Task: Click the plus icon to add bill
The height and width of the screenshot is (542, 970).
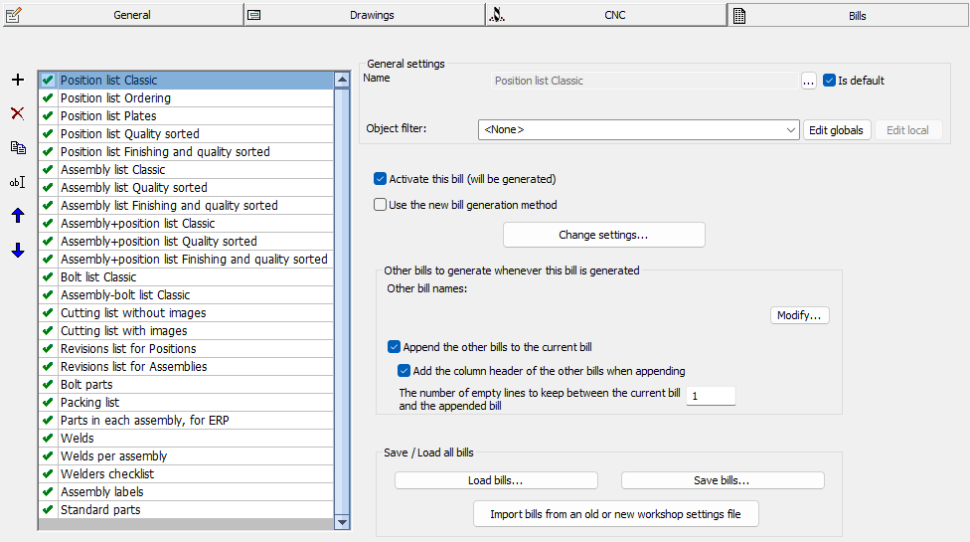Action: 17,80
